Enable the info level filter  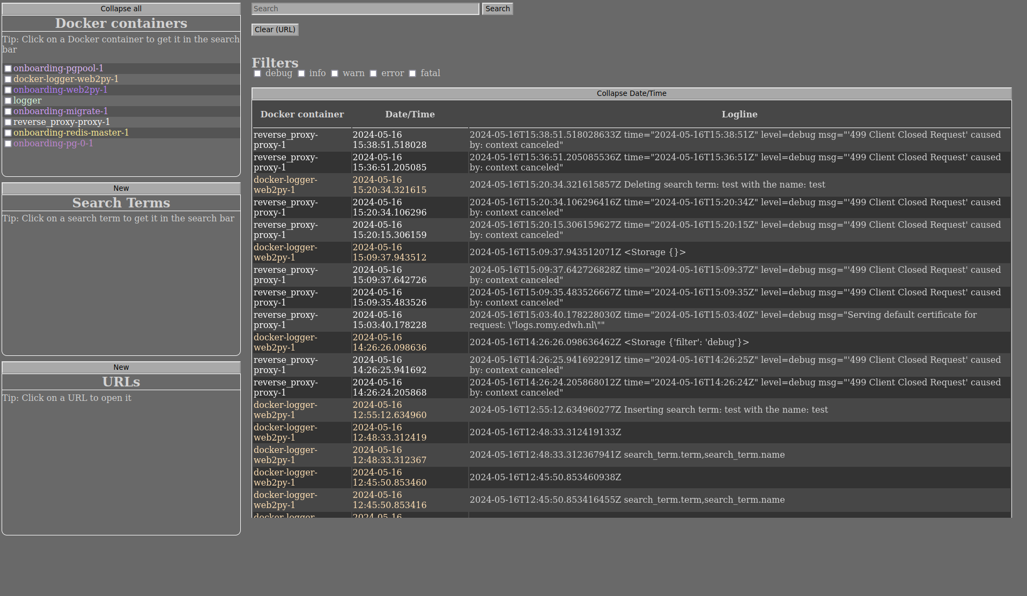(301, 73)
